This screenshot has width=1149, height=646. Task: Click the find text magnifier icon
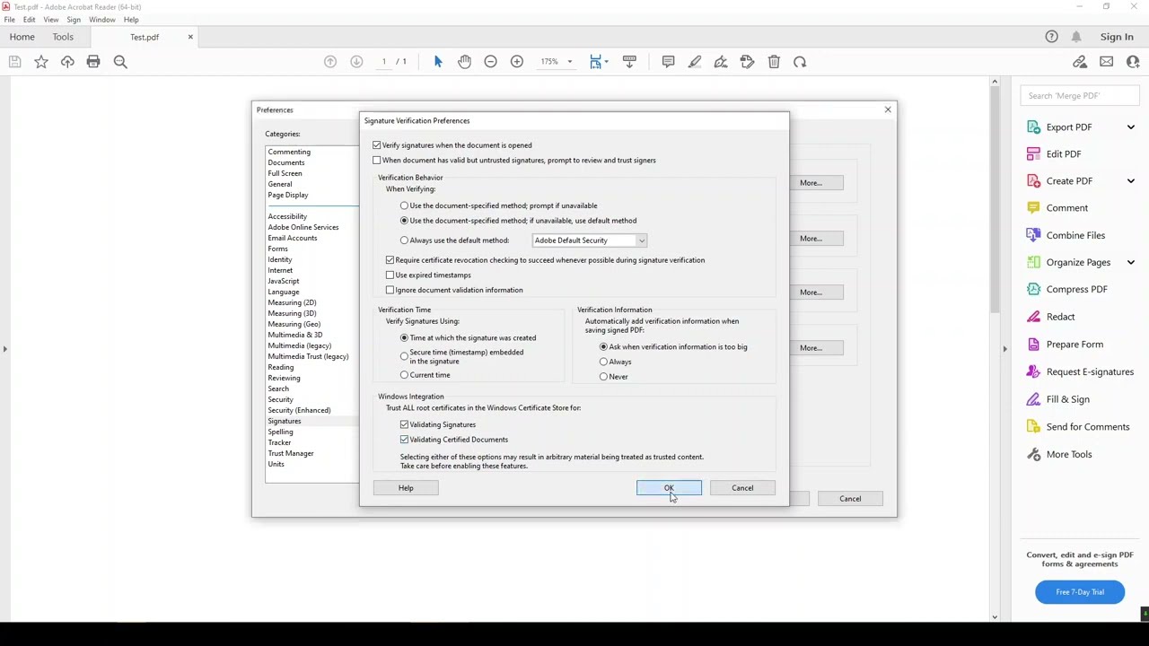point(120,62)
